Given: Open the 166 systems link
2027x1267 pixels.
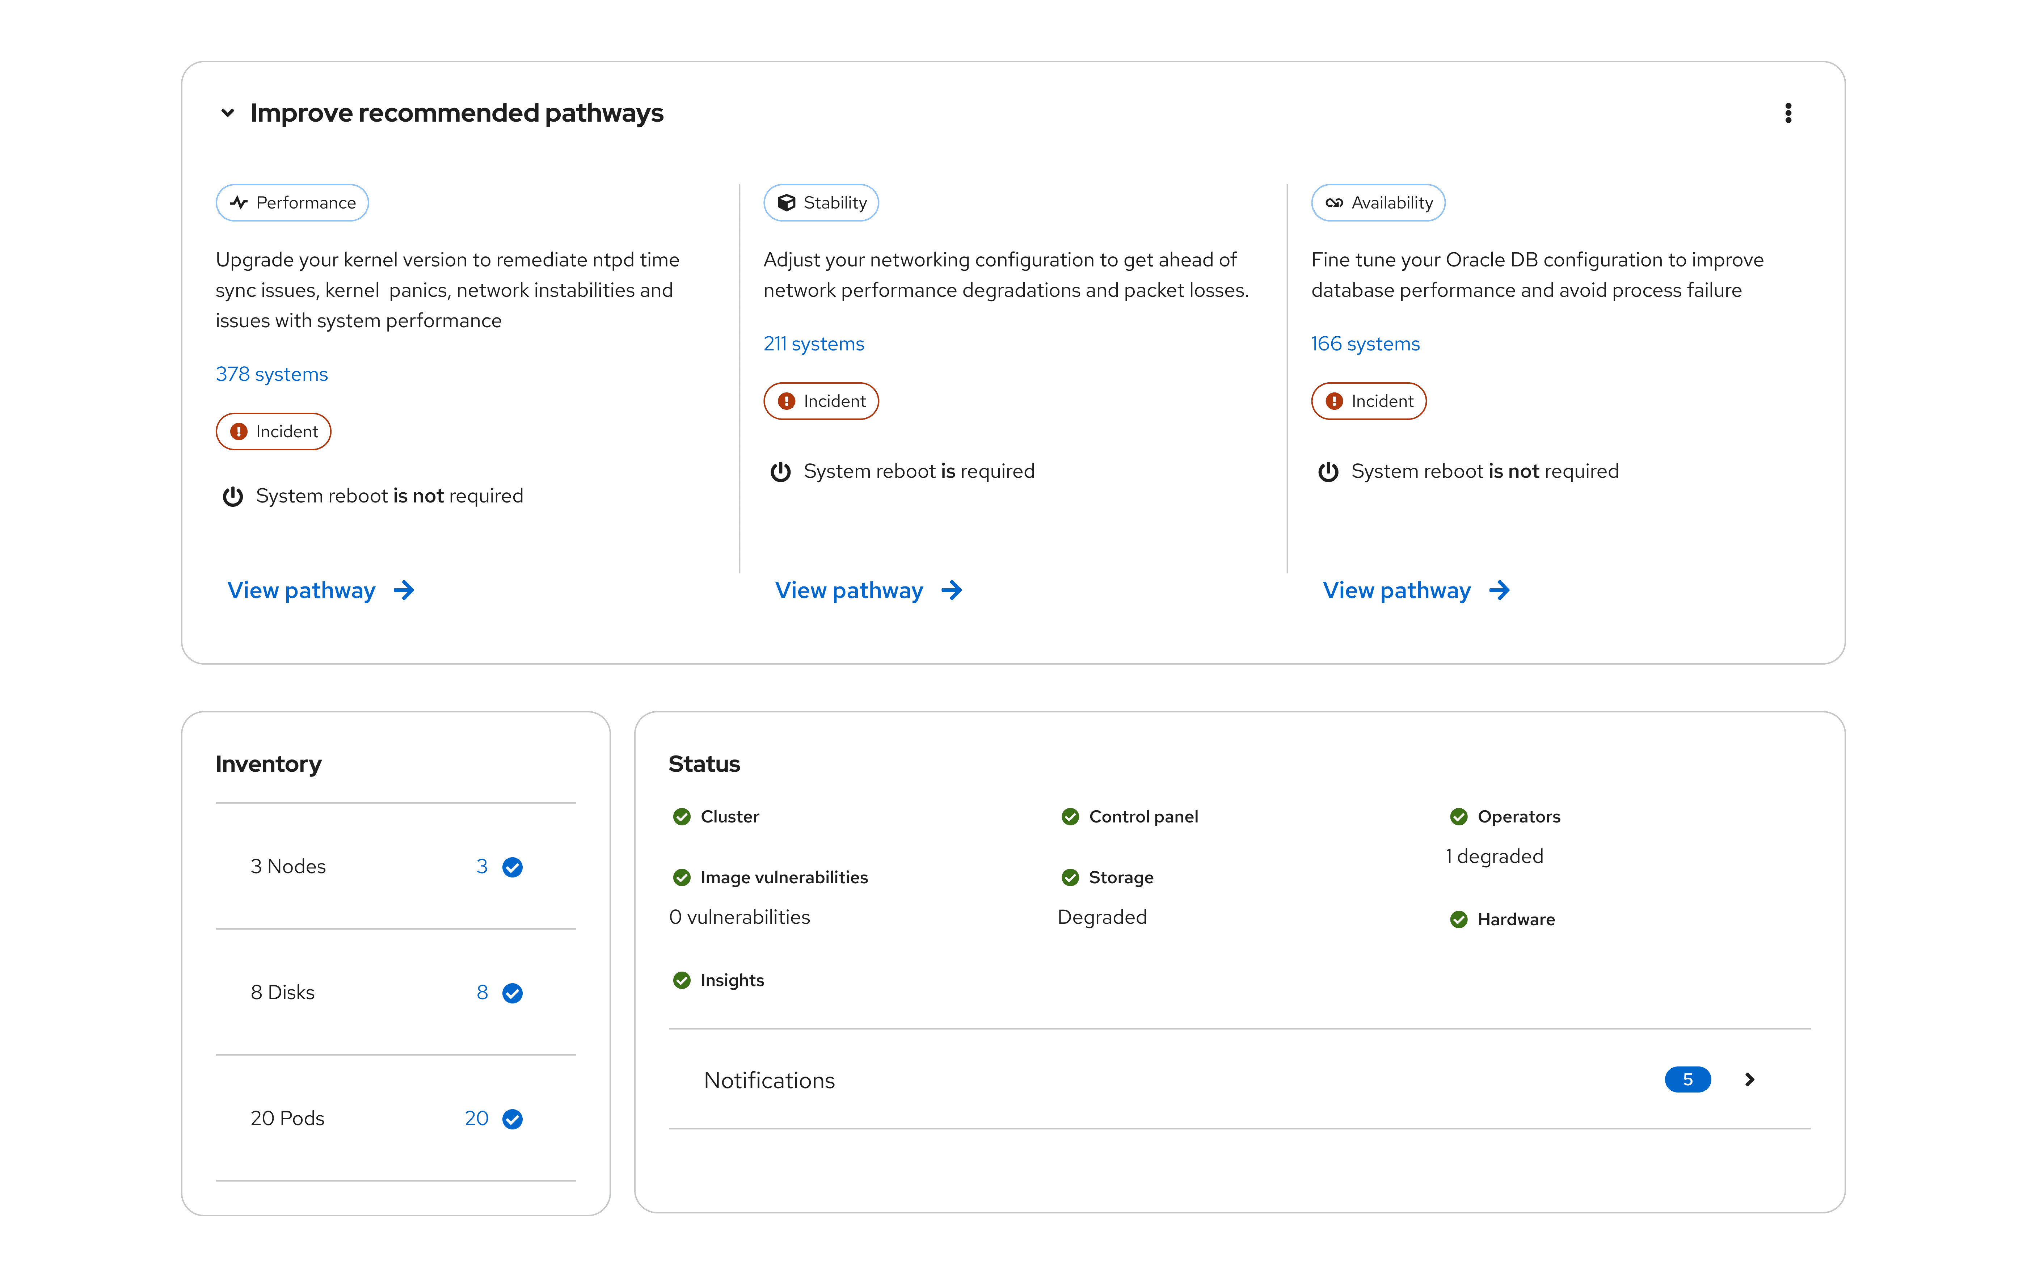Looking at the screenshot, I should 1365,344.
